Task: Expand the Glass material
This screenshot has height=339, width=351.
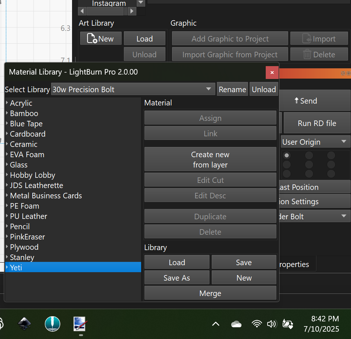Action: tap(7, 165)
